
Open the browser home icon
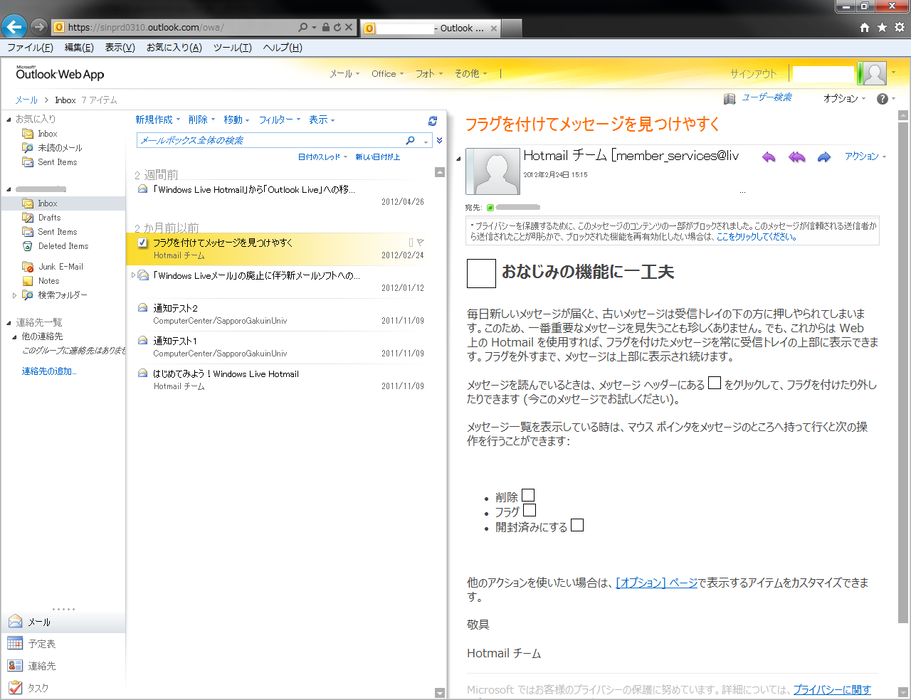click(865, 27)
